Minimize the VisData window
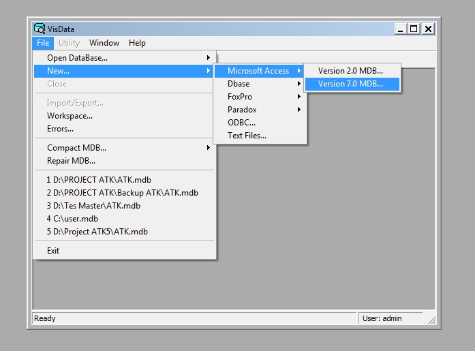Image resolution: width=475 pixels, height=351 pixels. point(401,29)
